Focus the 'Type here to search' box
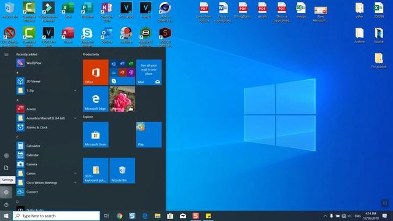This screenshot has height=221, width=393. click(56, 215)
